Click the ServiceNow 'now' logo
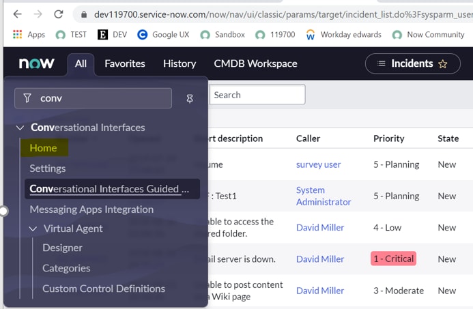 click(37, 63)
